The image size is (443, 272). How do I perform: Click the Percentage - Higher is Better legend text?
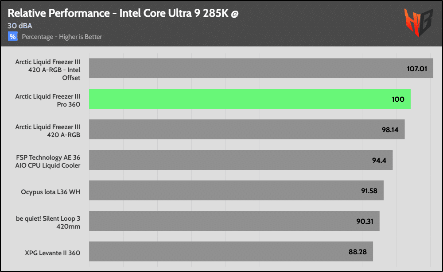[x=62, y=37]
